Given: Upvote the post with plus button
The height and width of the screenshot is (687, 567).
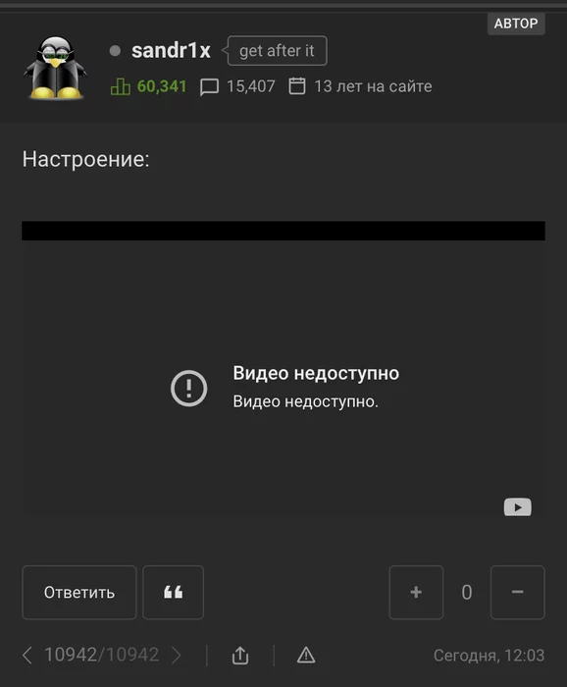Looking at the screenshot, I should (x=416, y=593).
